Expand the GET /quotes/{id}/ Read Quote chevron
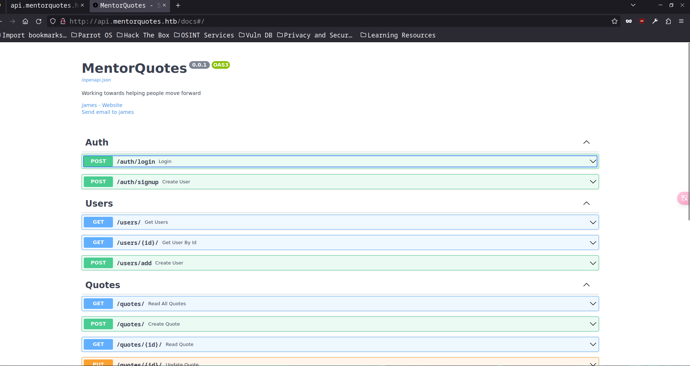Screen dimensions: 690x366 point(593,344)
